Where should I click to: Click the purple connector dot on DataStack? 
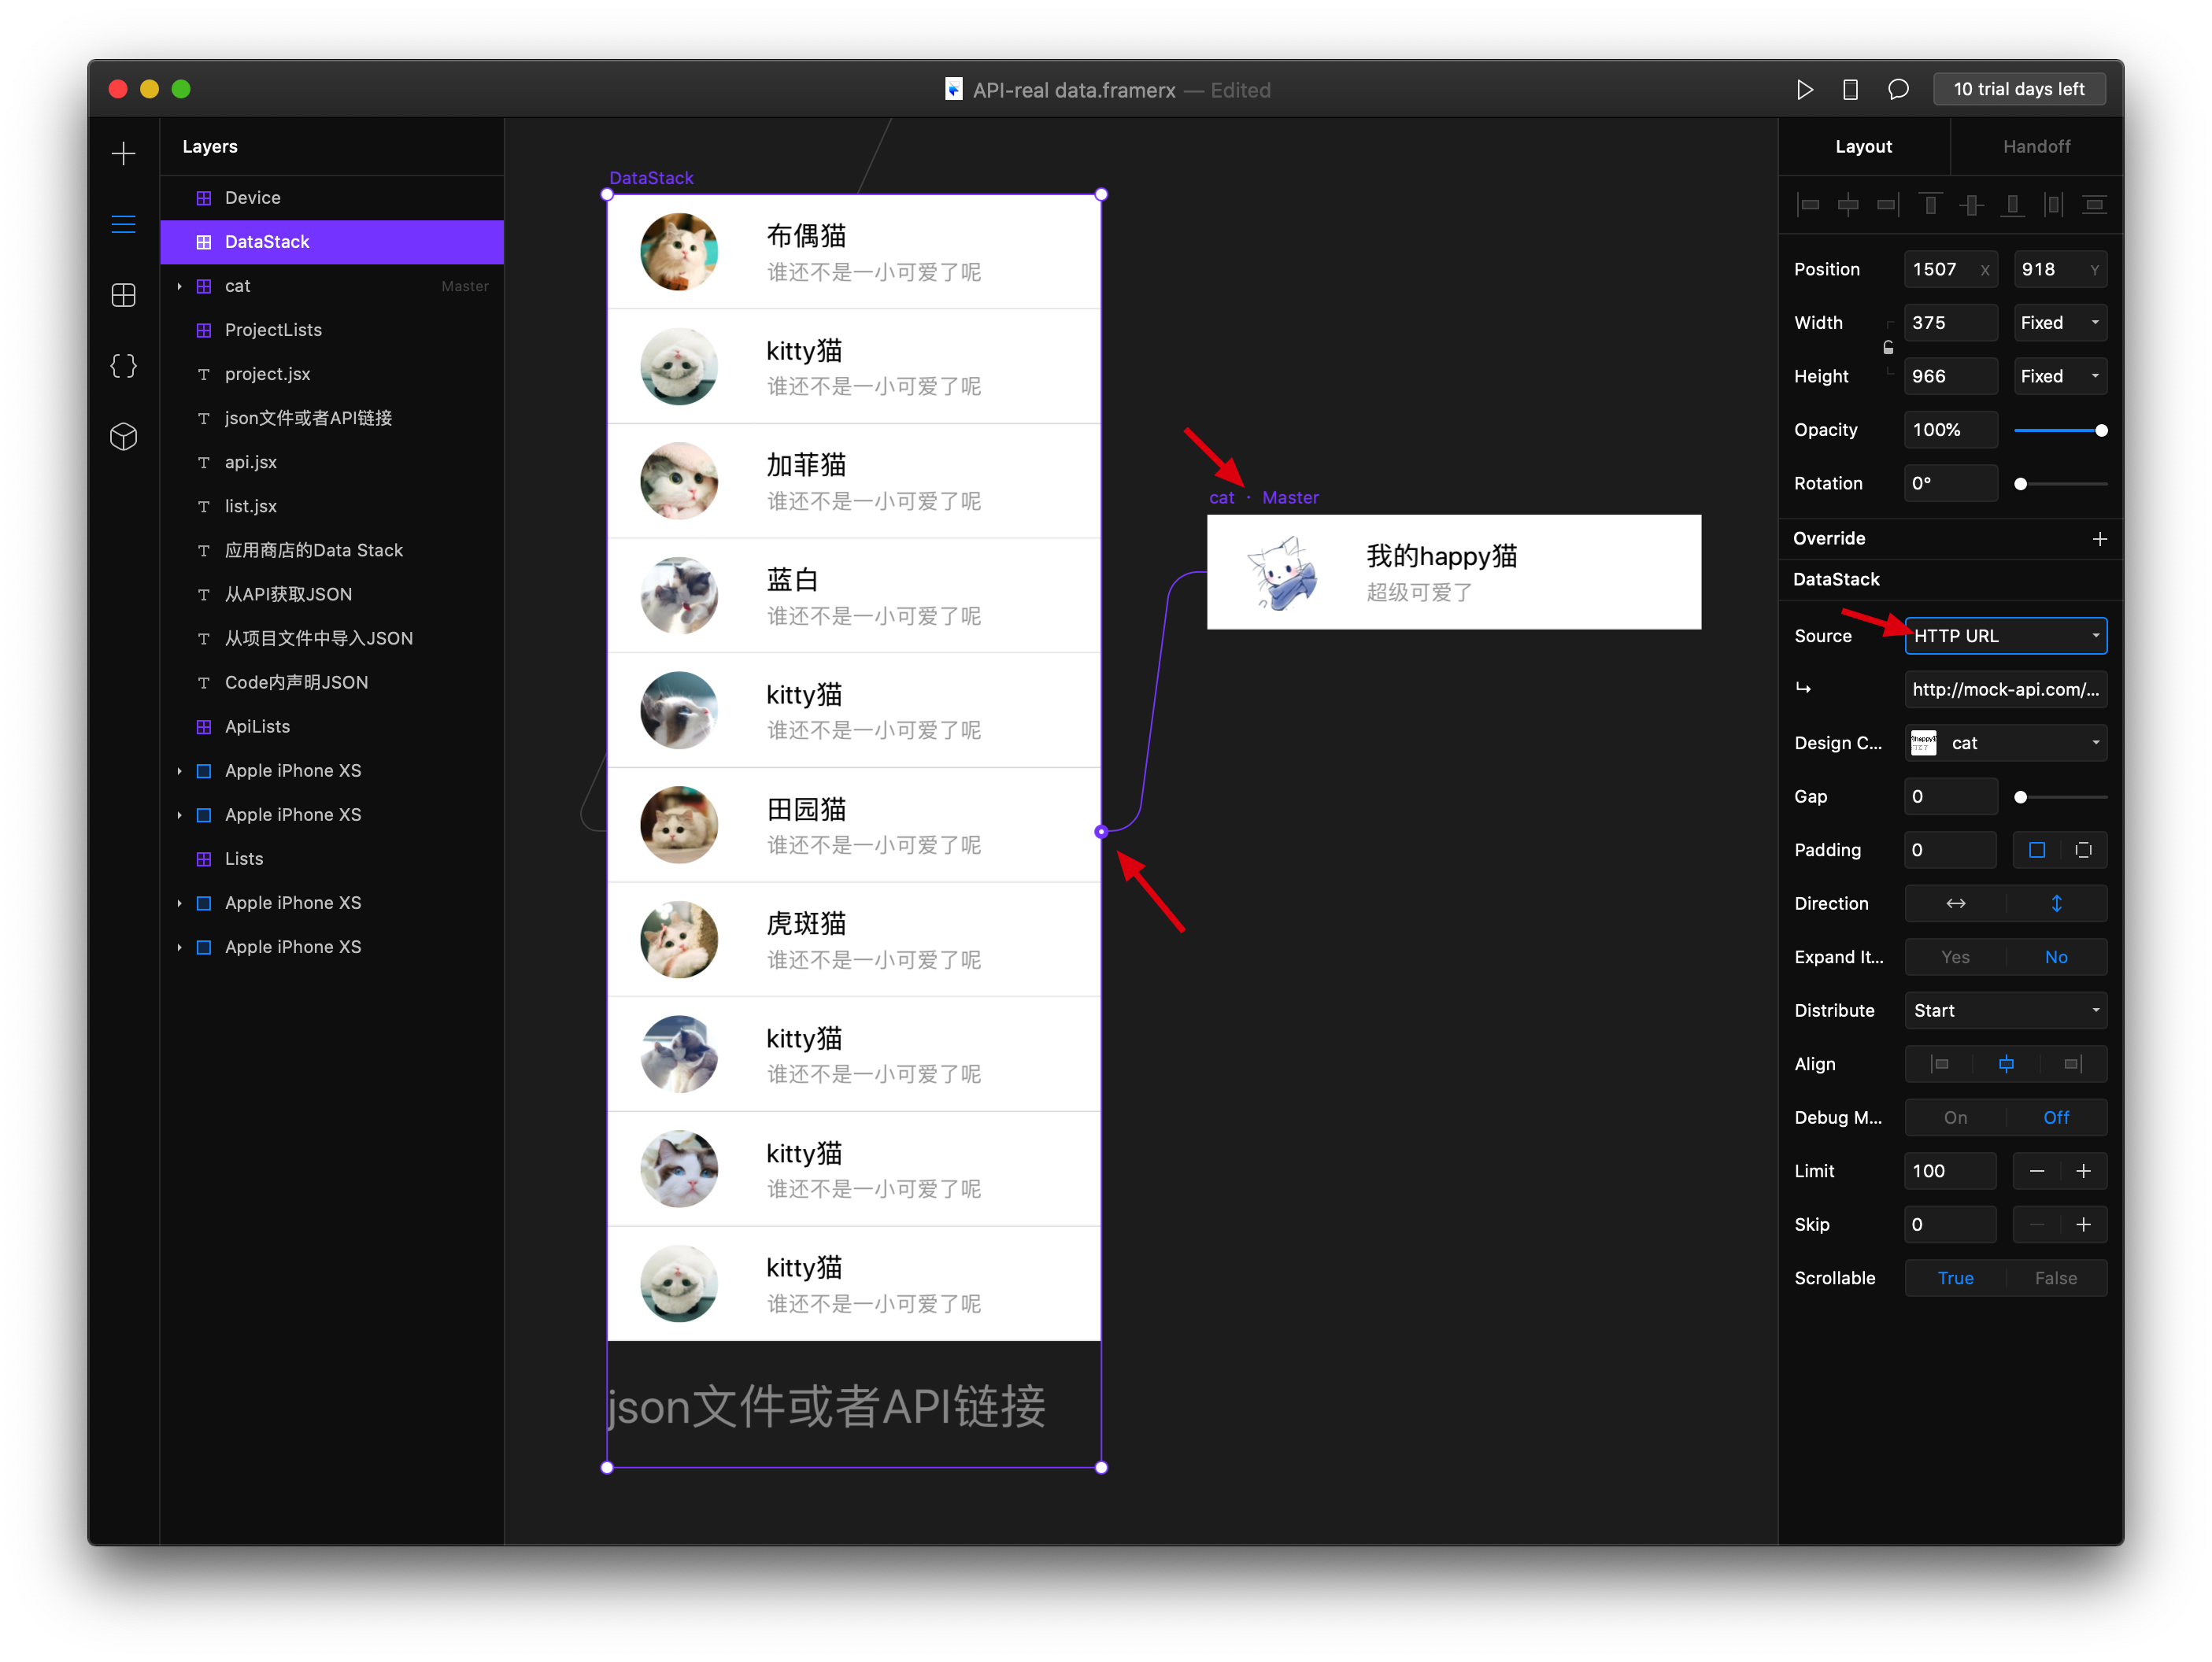(x=1101, y=832)
